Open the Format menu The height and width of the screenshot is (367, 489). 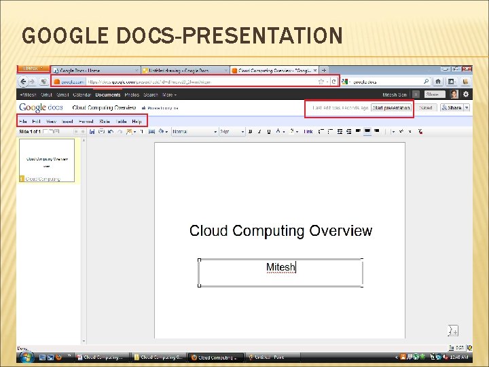[x=86, y=122]
